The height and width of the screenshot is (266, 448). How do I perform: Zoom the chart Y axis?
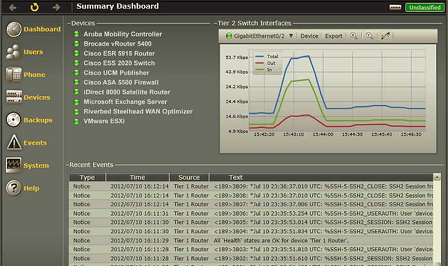[370, 36]
